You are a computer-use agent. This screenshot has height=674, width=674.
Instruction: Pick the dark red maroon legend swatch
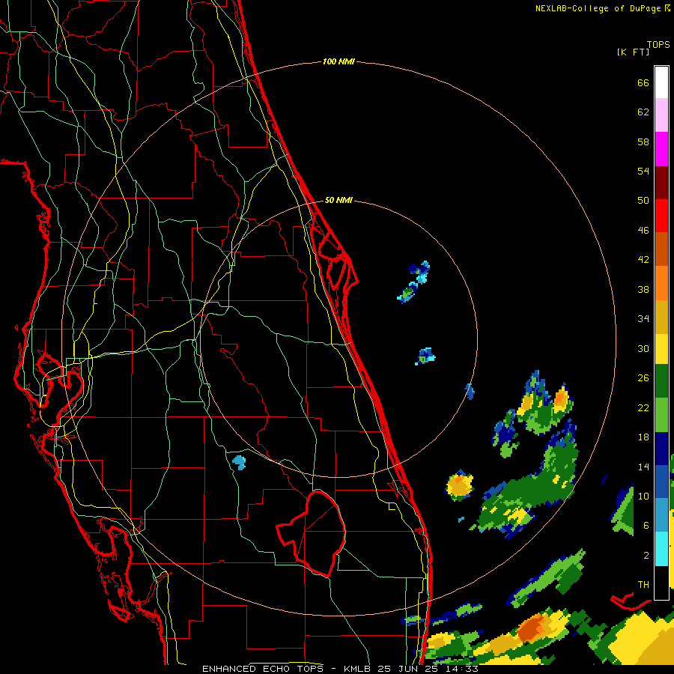(x=661, y=183)
